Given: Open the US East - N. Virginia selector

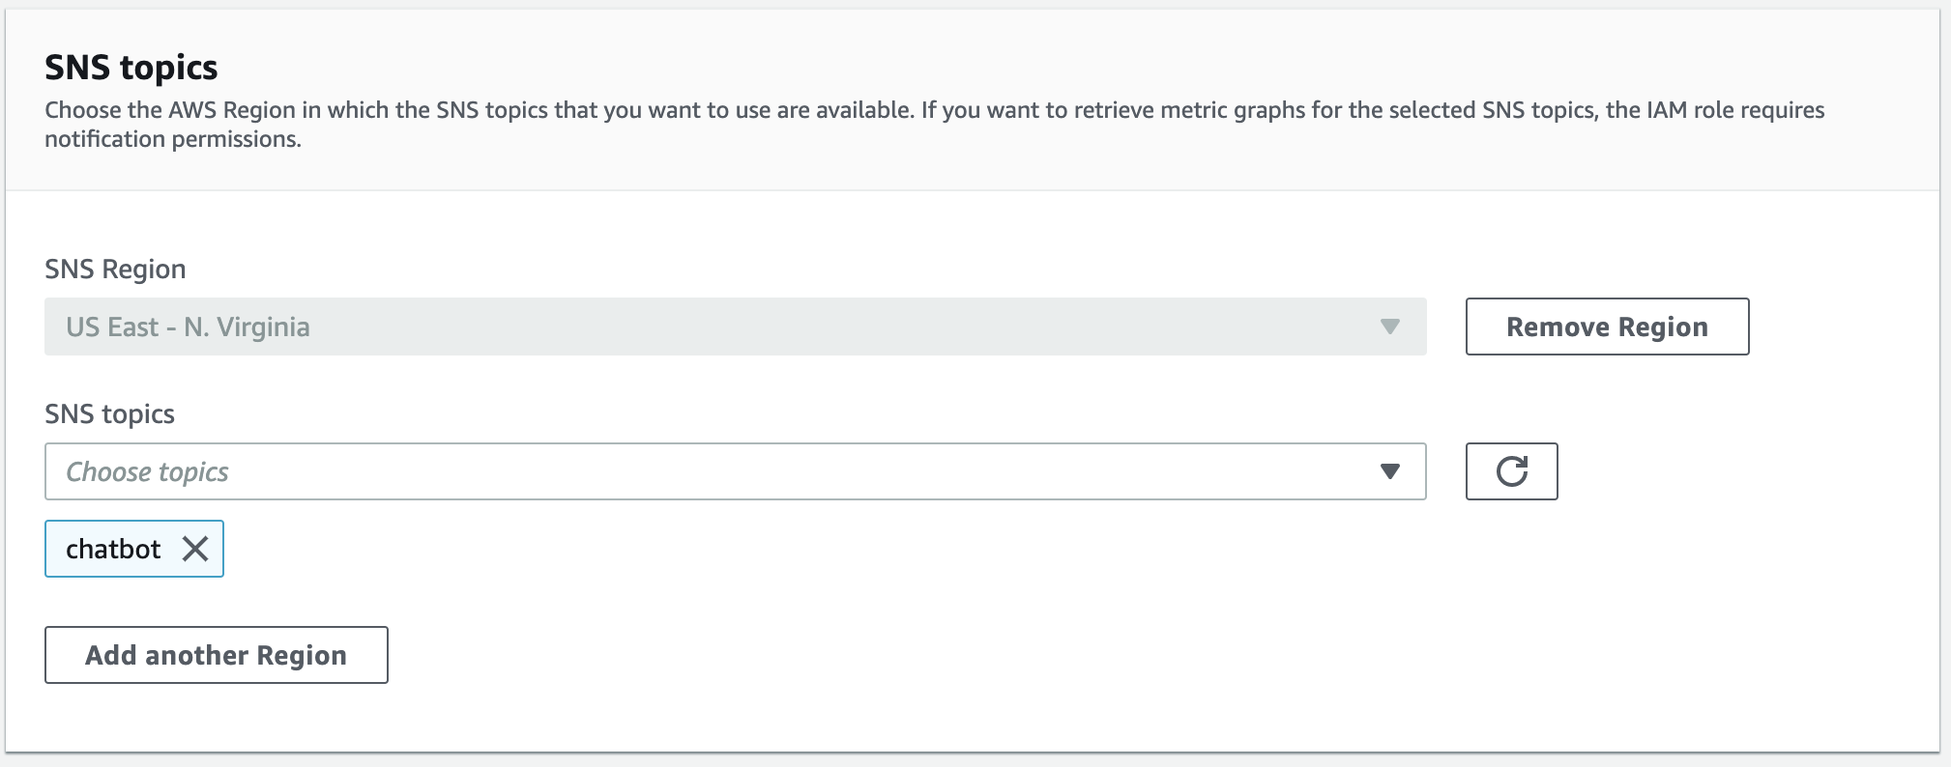Looking at the screenshot, I should (x=735, y=327).
